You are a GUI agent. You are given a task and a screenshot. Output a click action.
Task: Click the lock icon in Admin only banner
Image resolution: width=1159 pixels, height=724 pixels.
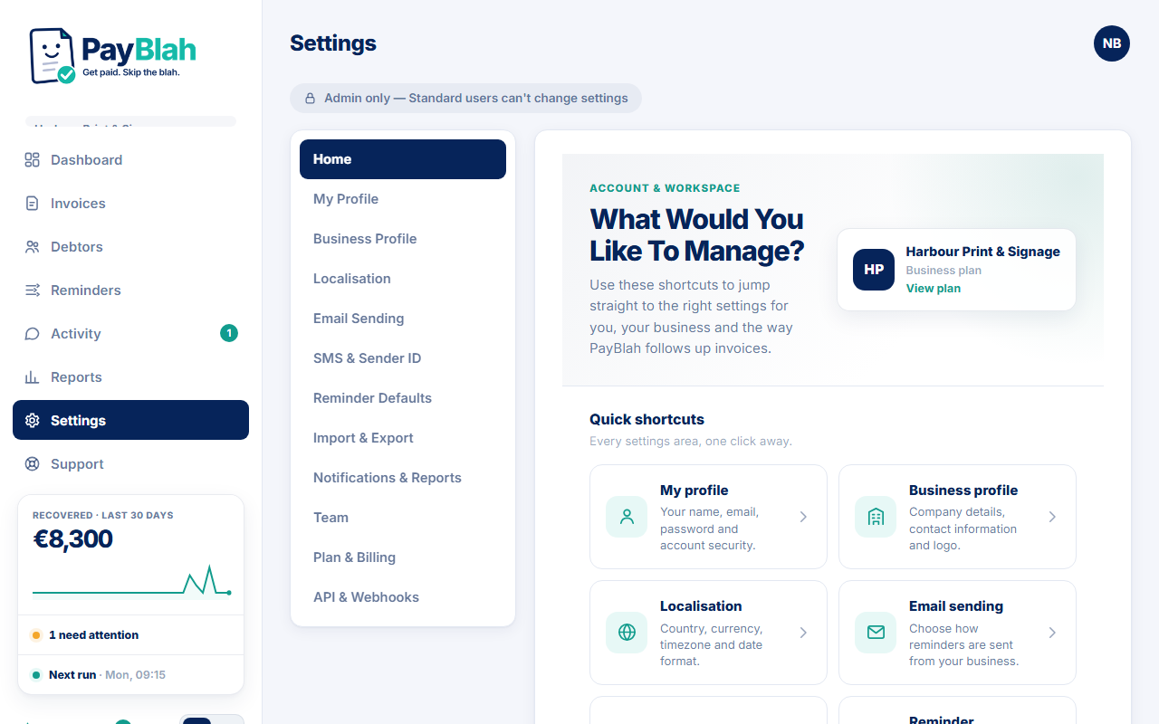pos(310,99)
